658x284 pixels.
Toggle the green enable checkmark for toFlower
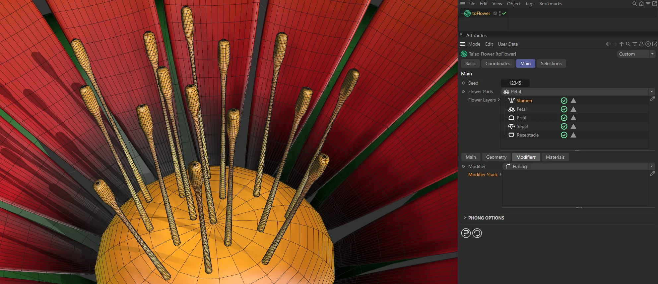click(x=504, y=13)
